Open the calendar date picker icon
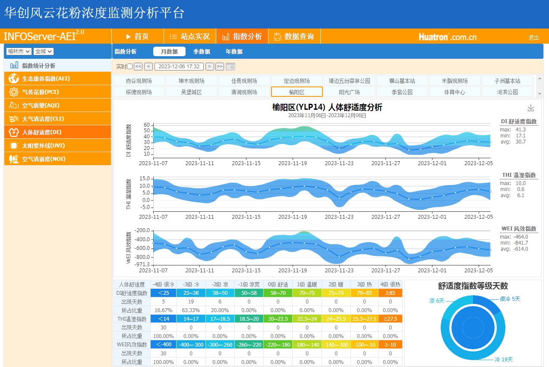Viewport: 549px width, 367px height. pyautogui.click(x=230, y=67)
